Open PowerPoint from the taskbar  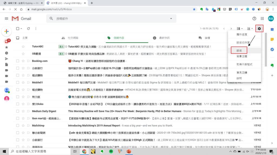click(129, 151)
